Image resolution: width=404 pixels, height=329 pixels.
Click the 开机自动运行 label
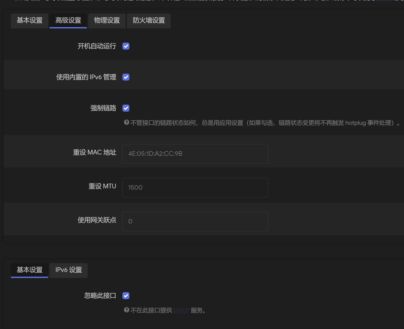click(x=97, y=46)
